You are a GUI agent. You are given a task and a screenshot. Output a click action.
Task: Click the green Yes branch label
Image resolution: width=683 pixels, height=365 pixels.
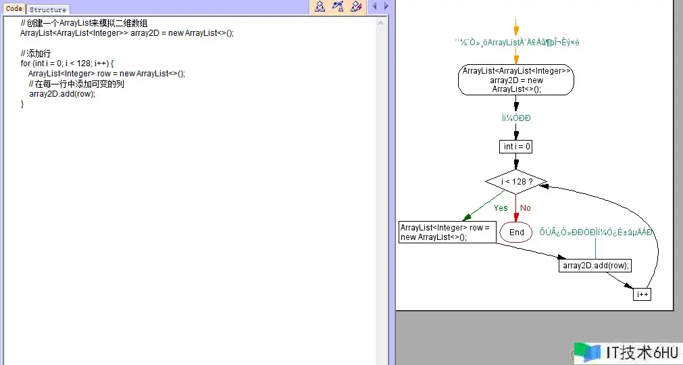pos(501,208)
